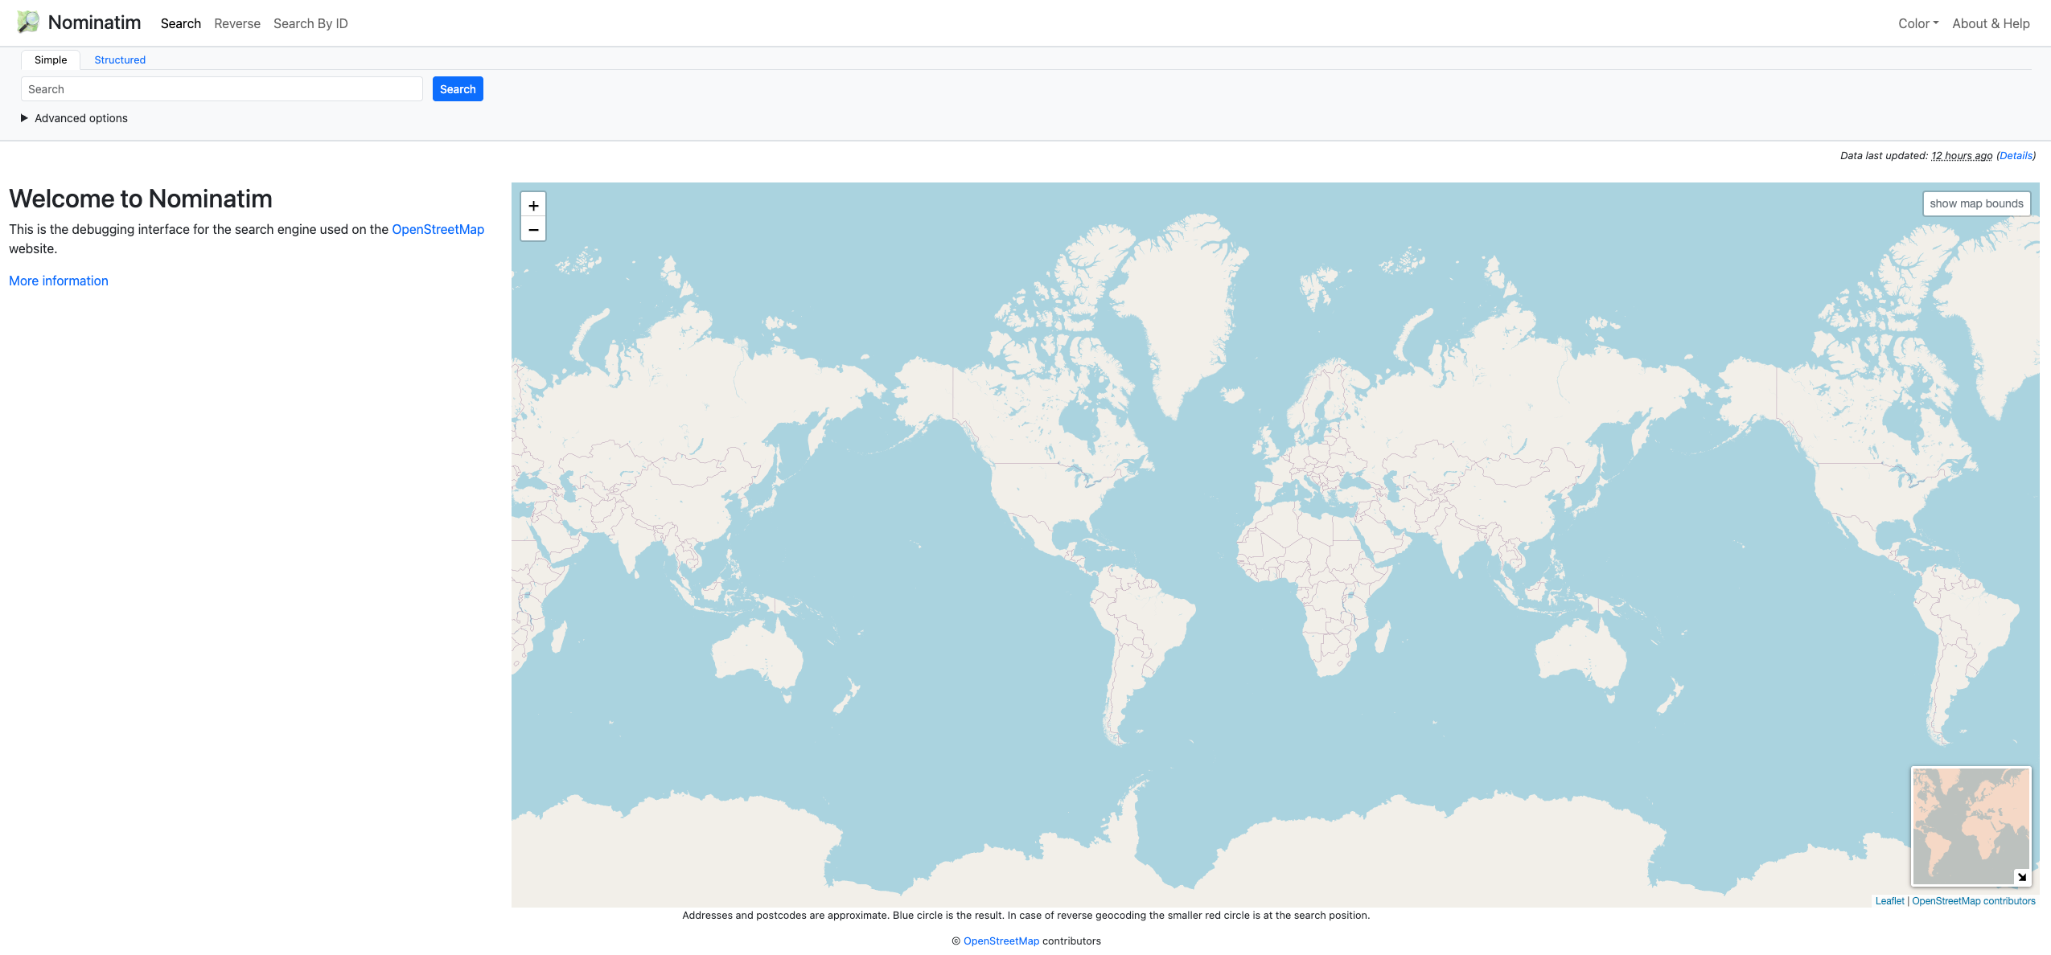The width and height of the screenshot is (2051, 955).
Task: Zoom out on the map
Action: (533, 229)
